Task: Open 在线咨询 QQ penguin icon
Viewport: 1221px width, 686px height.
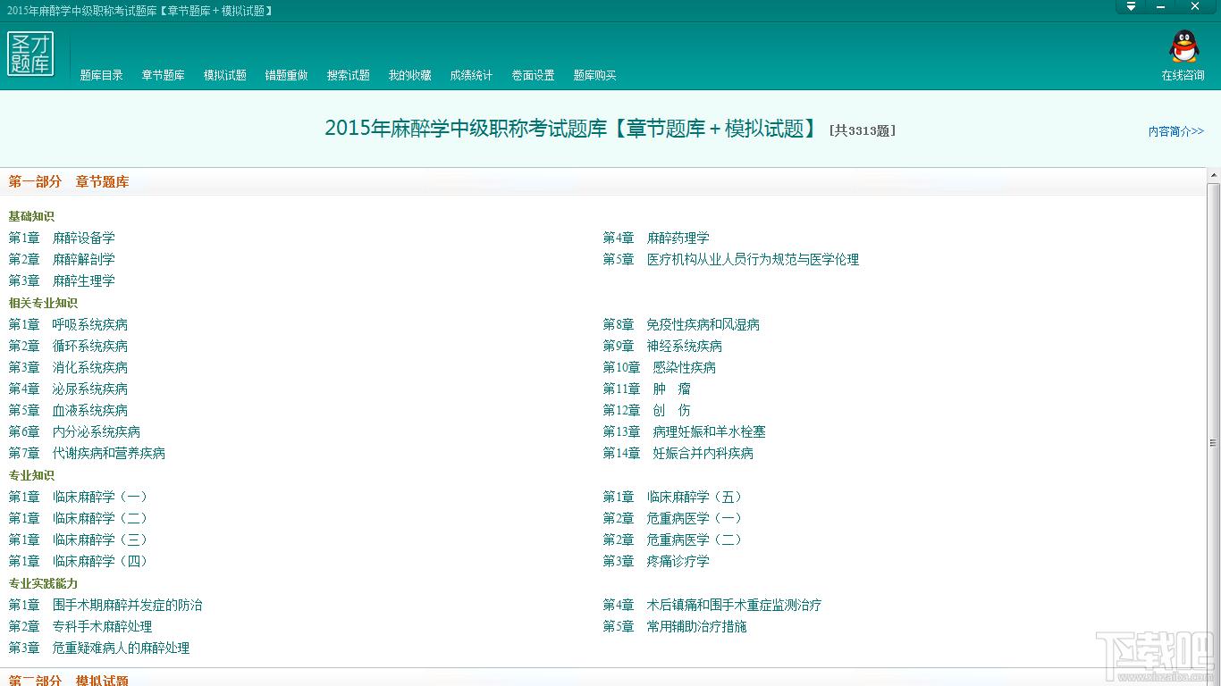Action: point(1183,47)
